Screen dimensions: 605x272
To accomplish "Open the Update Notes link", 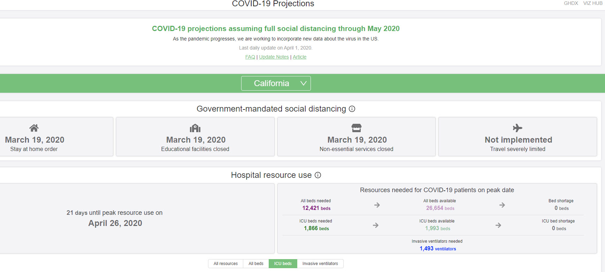I will click(x=274, y=57).
